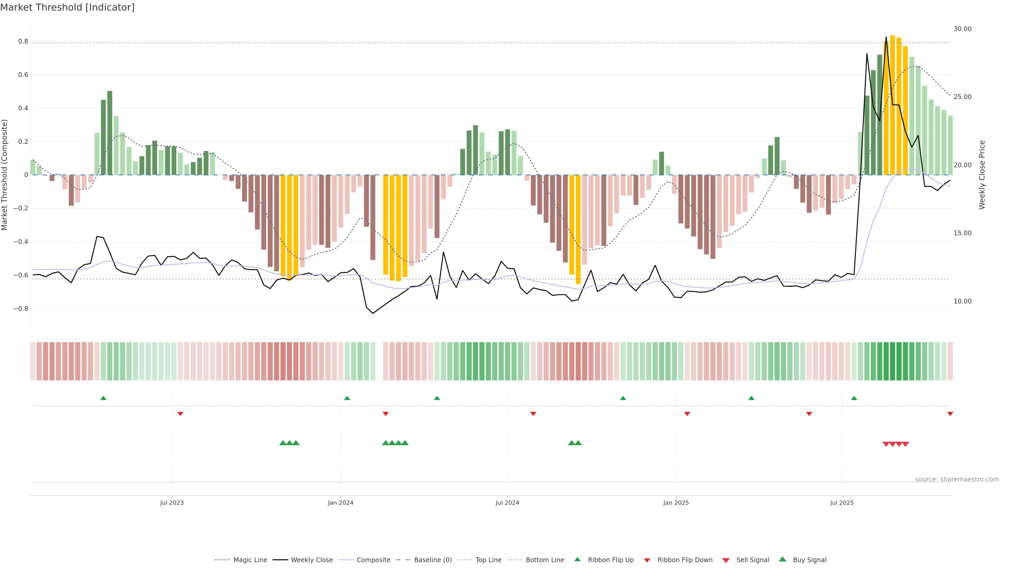
Task: Click the Jan 2025 x-axis label
Action: tap(676, 503)
